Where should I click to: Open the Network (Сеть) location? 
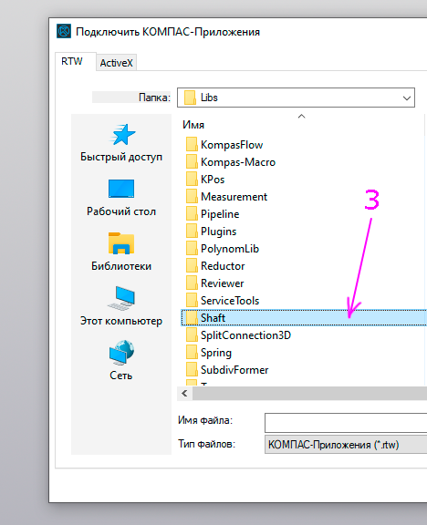121,361
